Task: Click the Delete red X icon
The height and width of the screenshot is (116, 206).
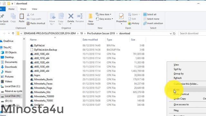Action: click(71, 16)
